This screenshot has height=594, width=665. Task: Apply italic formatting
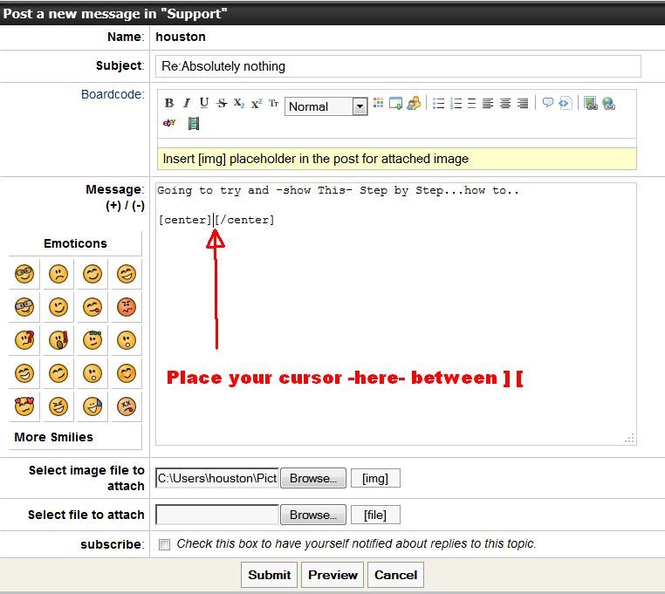click(186, 104)
